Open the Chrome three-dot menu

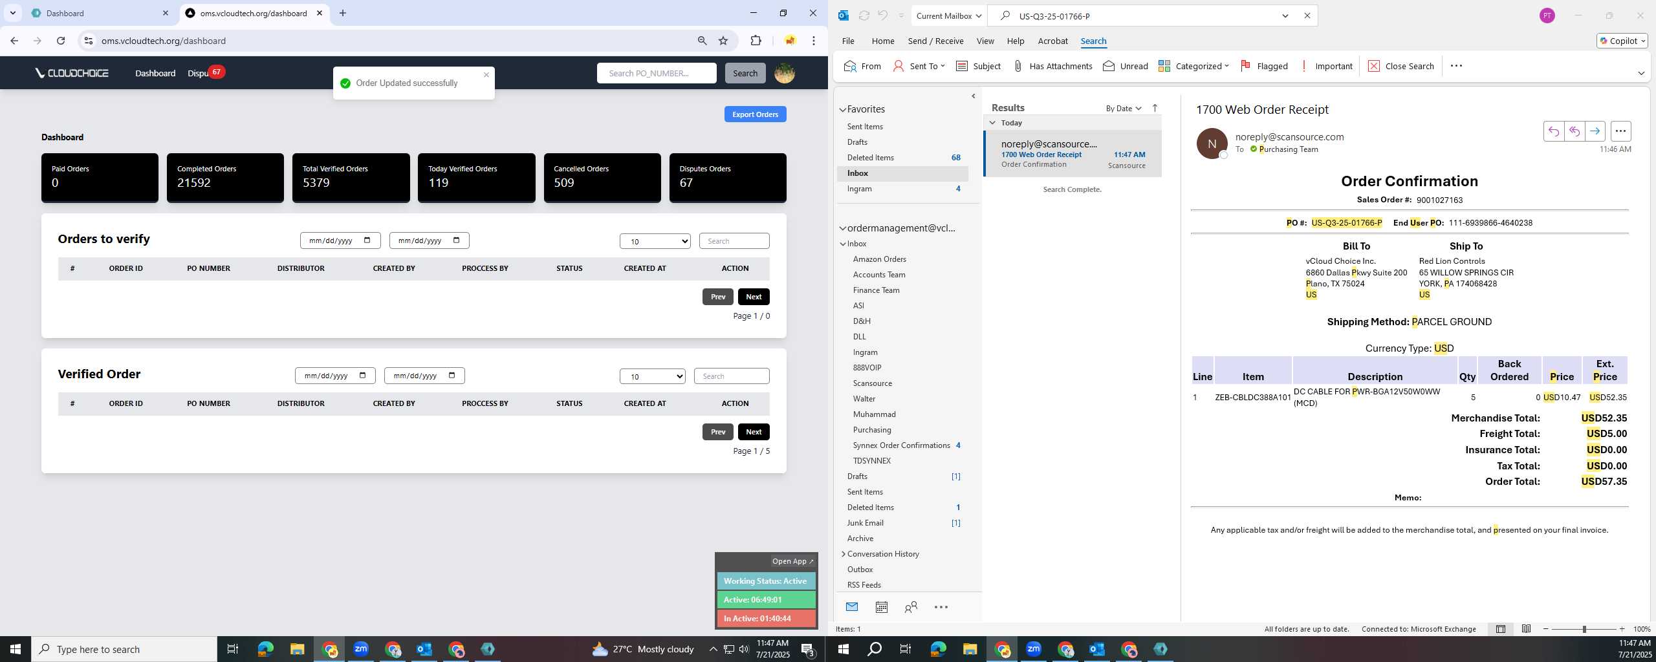click(x=814, y=41)
